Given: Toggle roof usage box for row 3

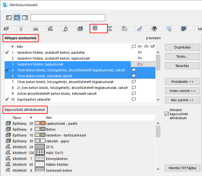Looking at the screenshot, I should click(x=146, y=64).
